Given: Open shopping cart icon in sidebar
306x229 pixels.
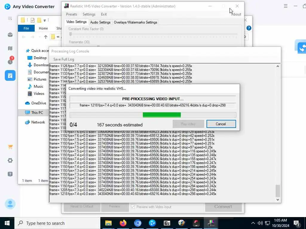Looking at the screenshot, I should [x=10, y=147].
